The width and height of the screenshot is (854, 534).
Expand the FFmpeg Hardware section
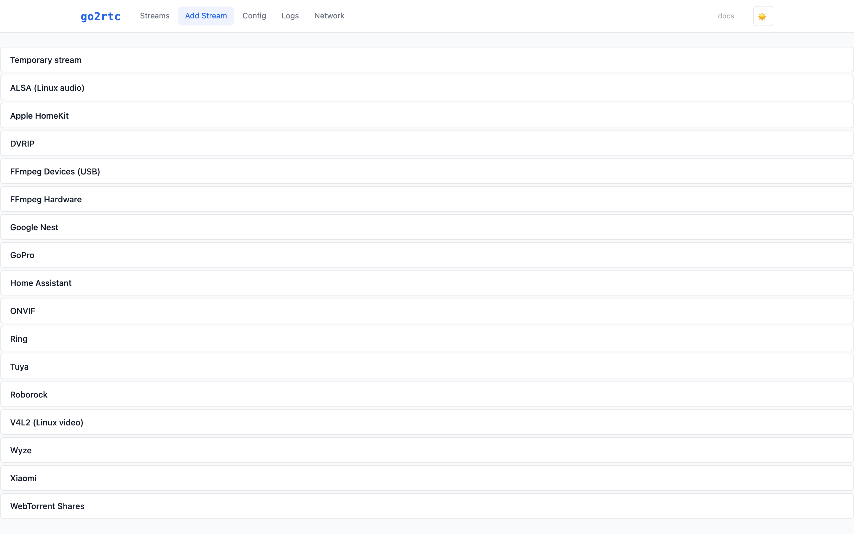(427, 200)
